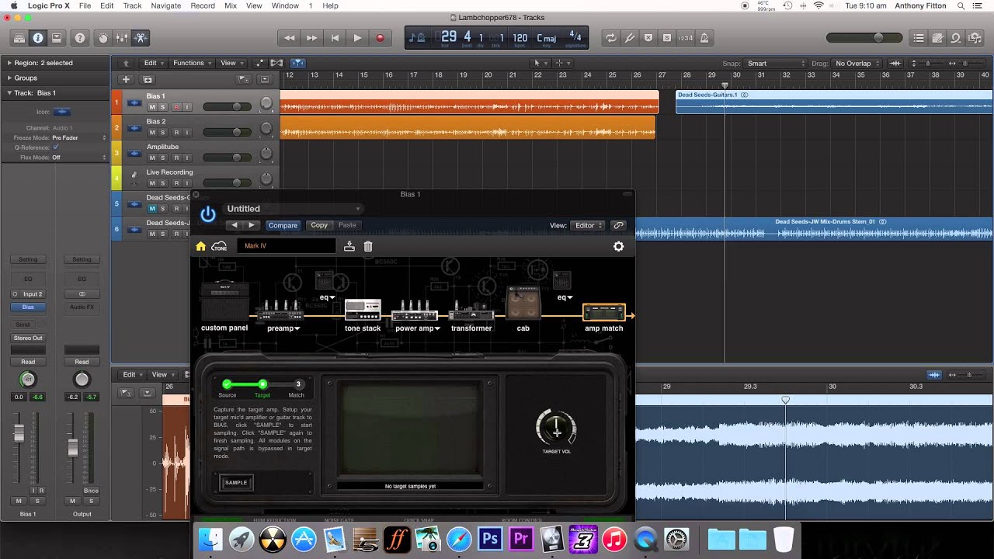Open the Library panel icon

pos(19,38)
